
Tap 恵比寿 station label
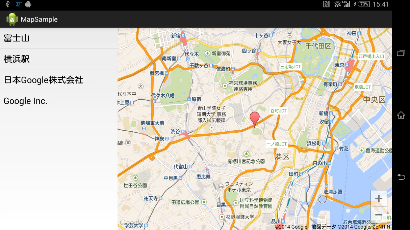coord(203,176)
